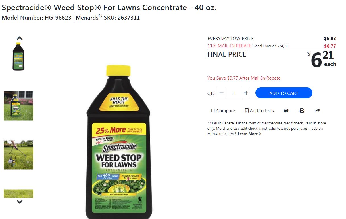
Task: Click the share arrow icon
Action: [318, 110]
